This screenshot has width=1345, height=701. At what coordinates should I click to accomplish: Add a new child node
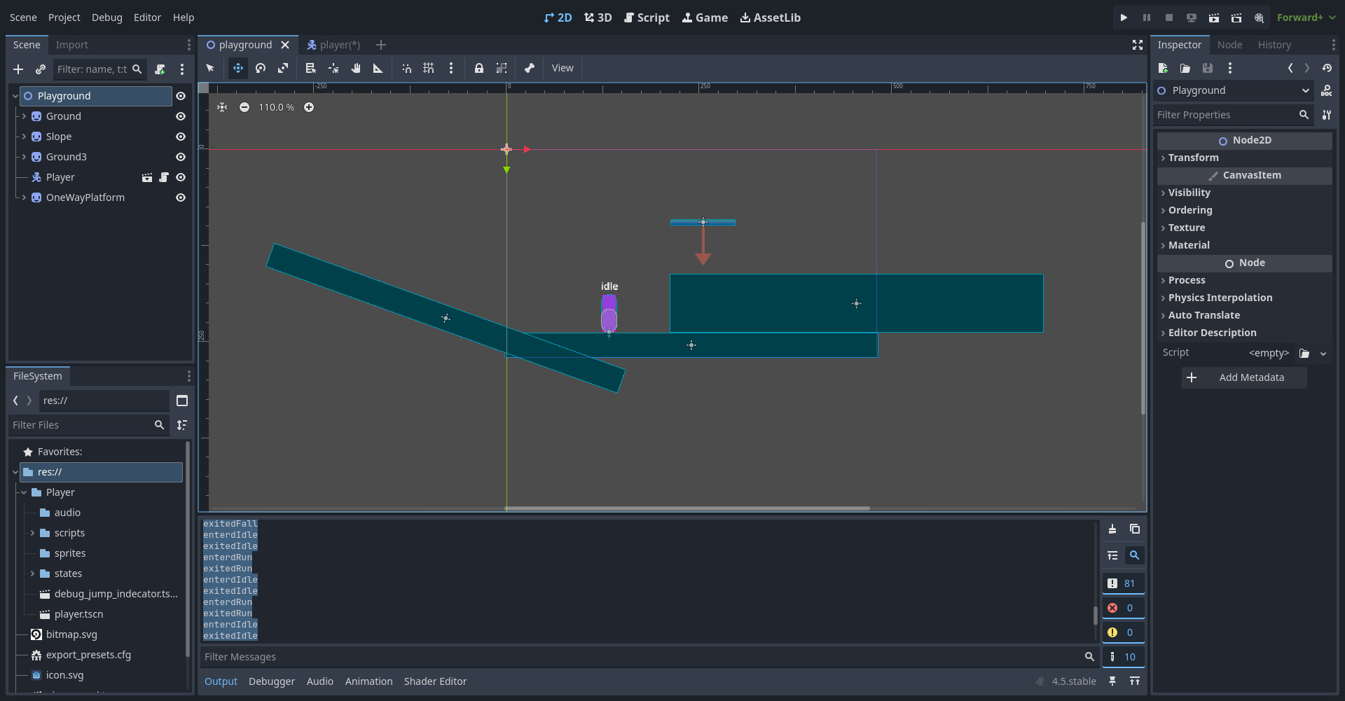(x=18, y=69)
